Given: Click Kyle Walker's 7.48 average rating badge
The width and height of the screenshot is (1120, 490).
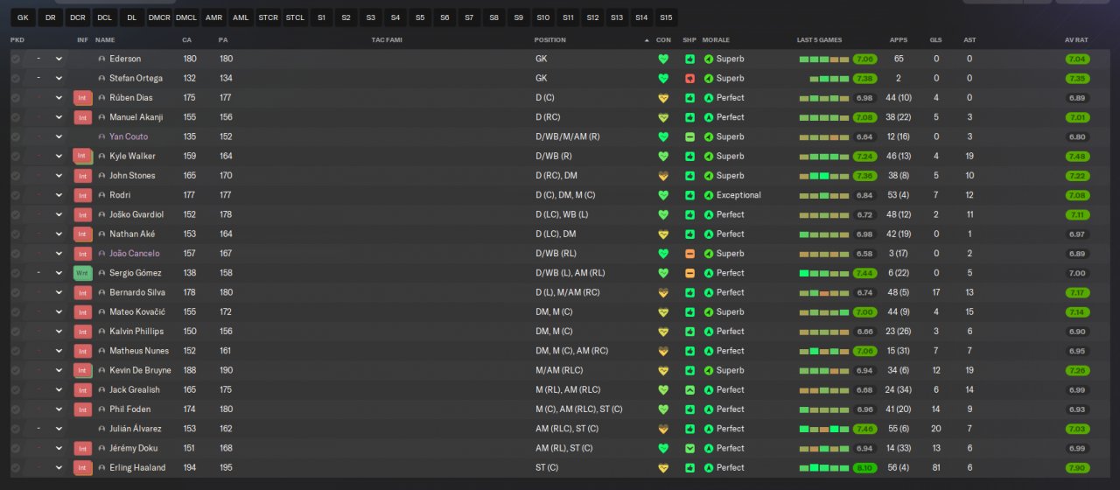Looking at the screenshot, I should click(1077, 156).
